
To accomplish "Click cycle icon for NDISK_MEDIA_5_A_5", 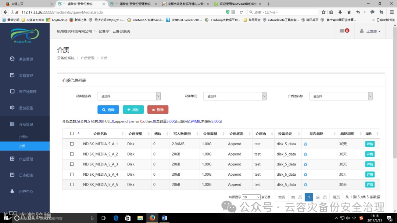I will tap(305, 185).
